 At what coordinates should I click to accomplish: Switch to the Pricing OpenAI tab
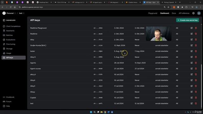point(169,2)
